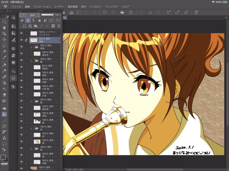Open the Layers palette stack icon
The height and width of the screenshot is (171, 229).
[13, 78]
